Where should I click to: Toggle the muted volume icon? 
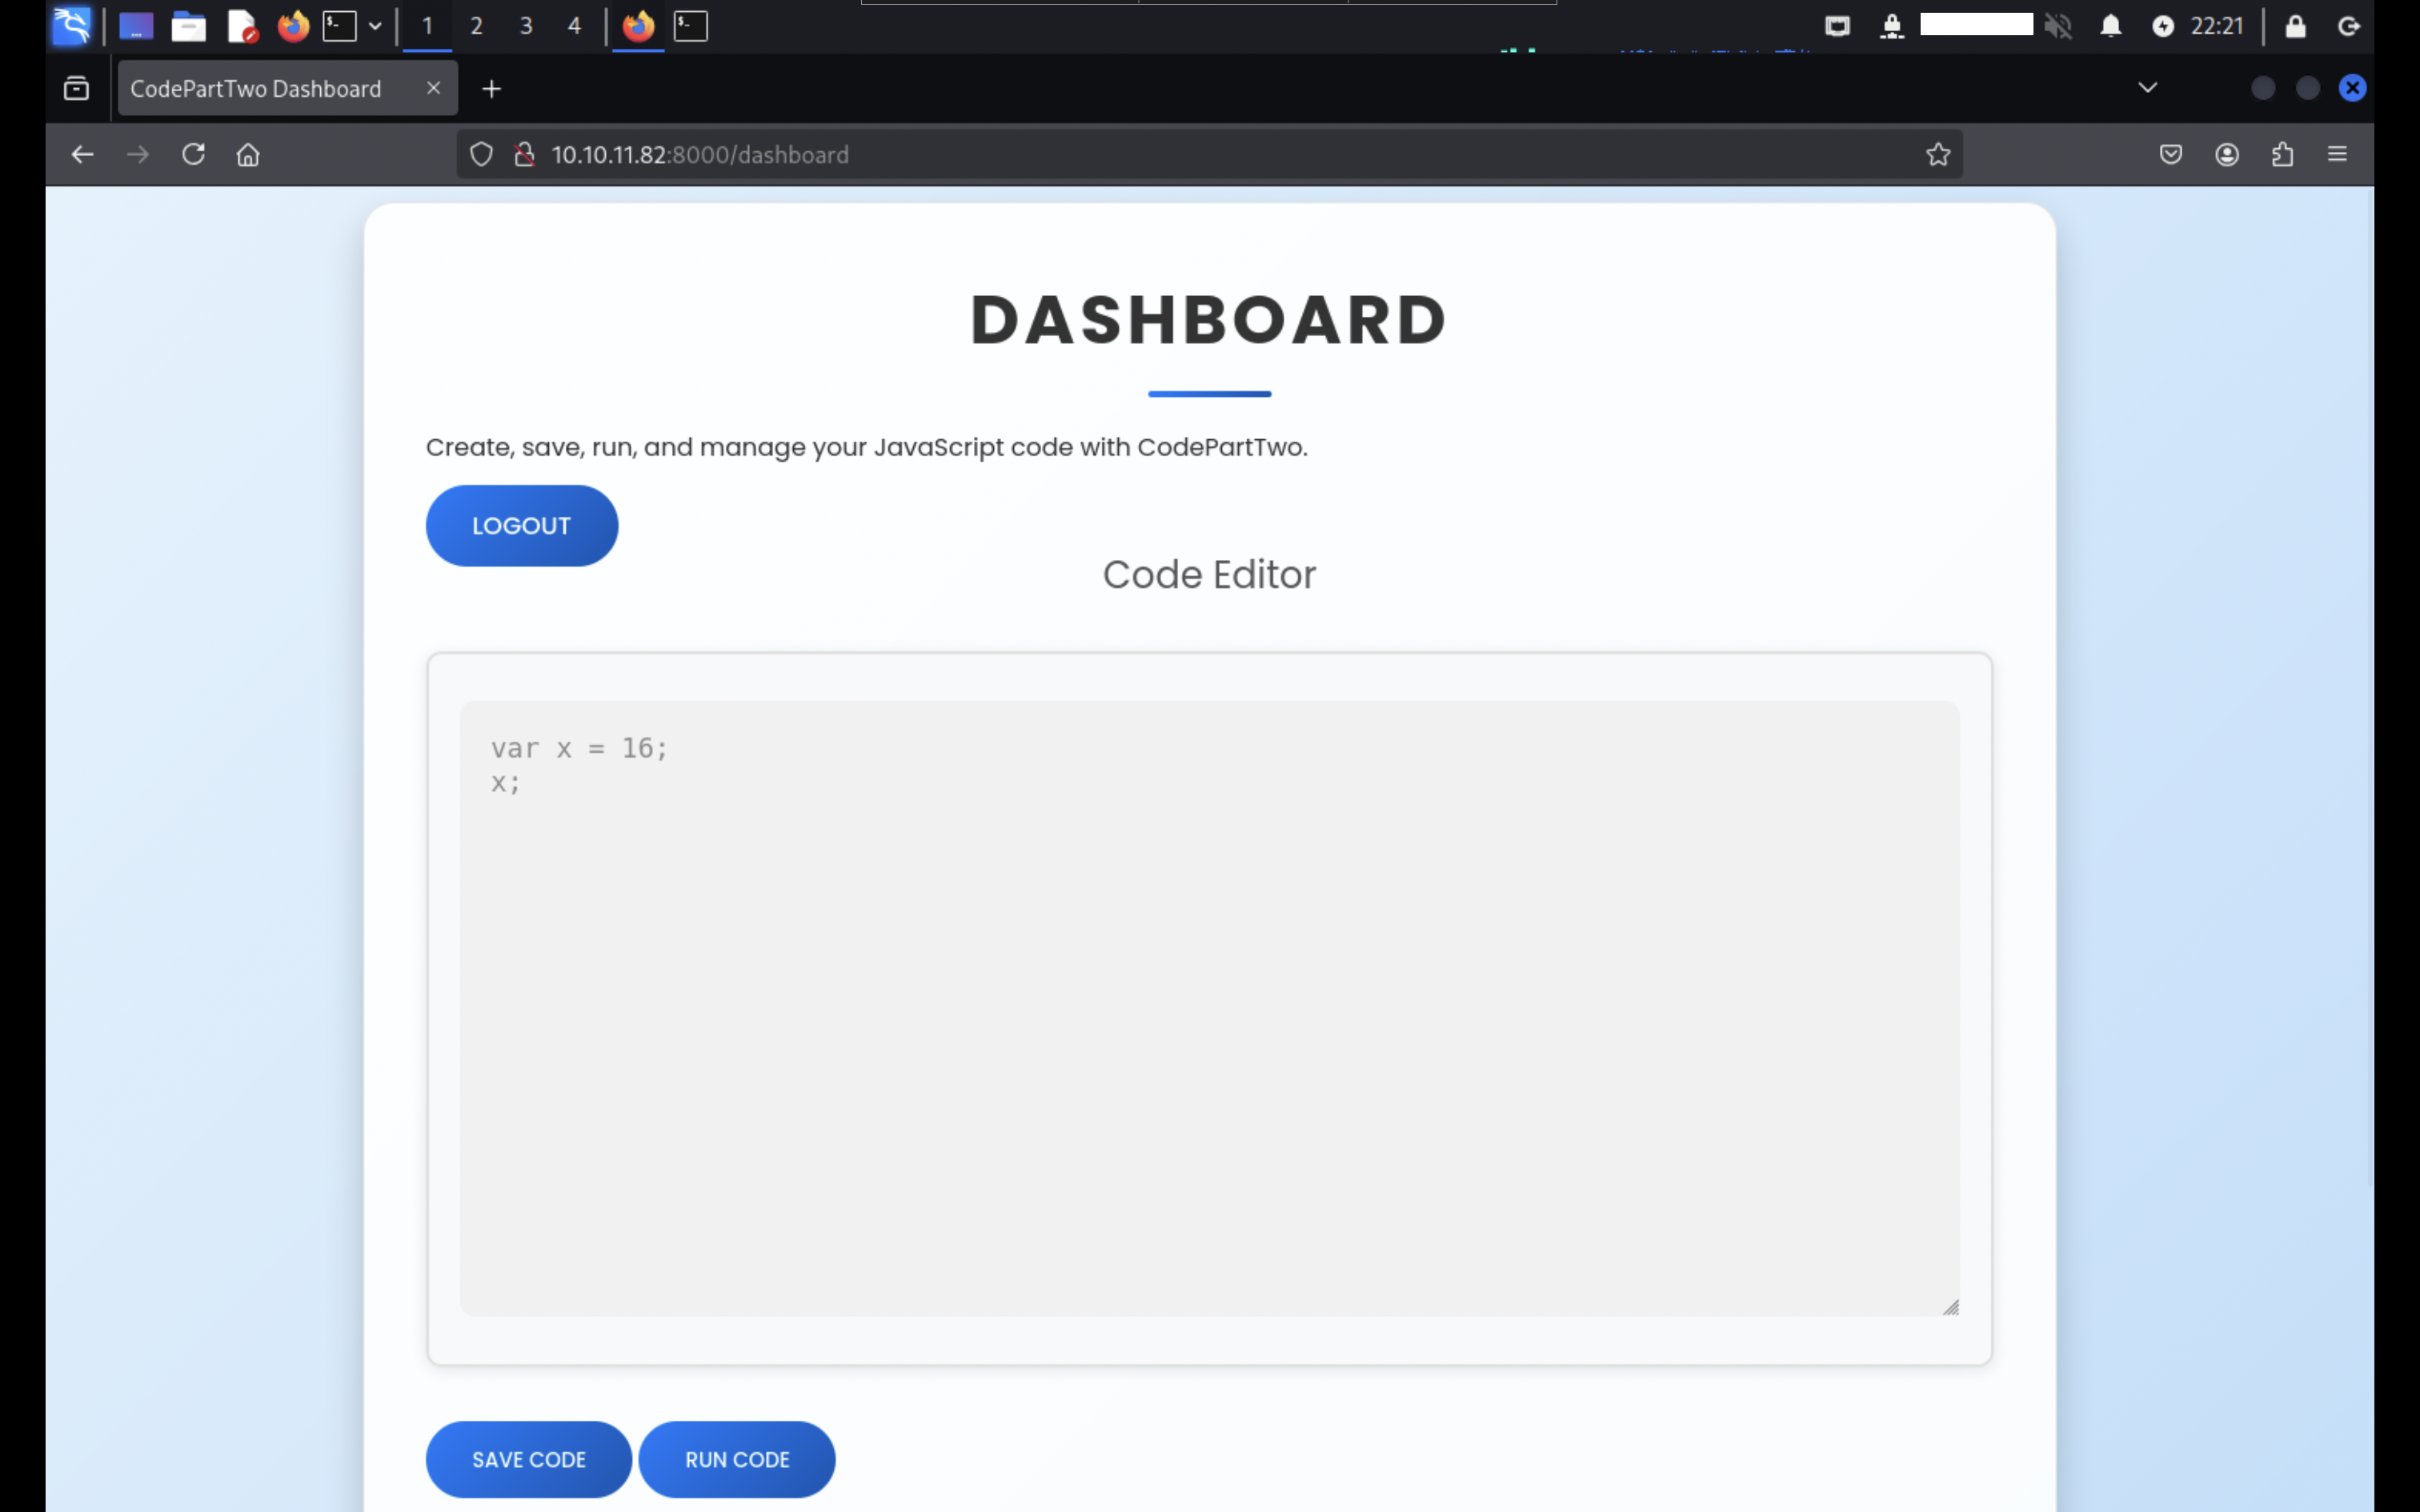[2057, 26]
